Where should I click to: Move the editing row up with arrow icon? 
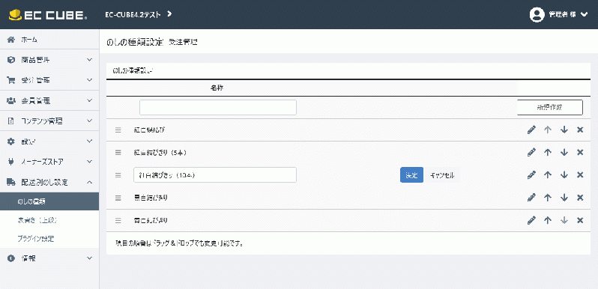pyautogui.click(x=548, y=175)
